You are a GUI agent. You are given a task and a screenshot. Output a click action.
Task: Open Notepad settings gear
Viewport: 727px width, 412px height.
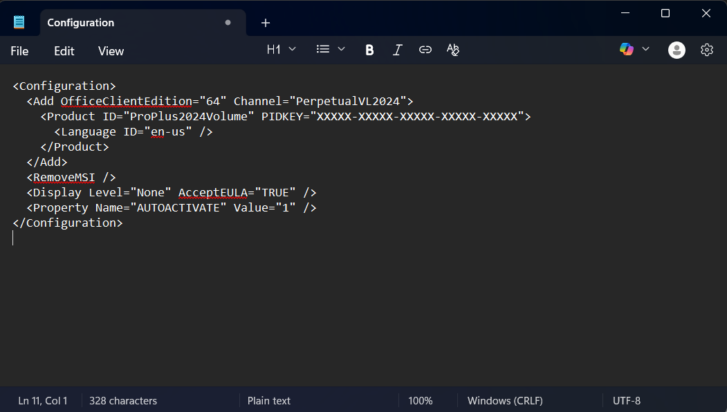[706, 50]
